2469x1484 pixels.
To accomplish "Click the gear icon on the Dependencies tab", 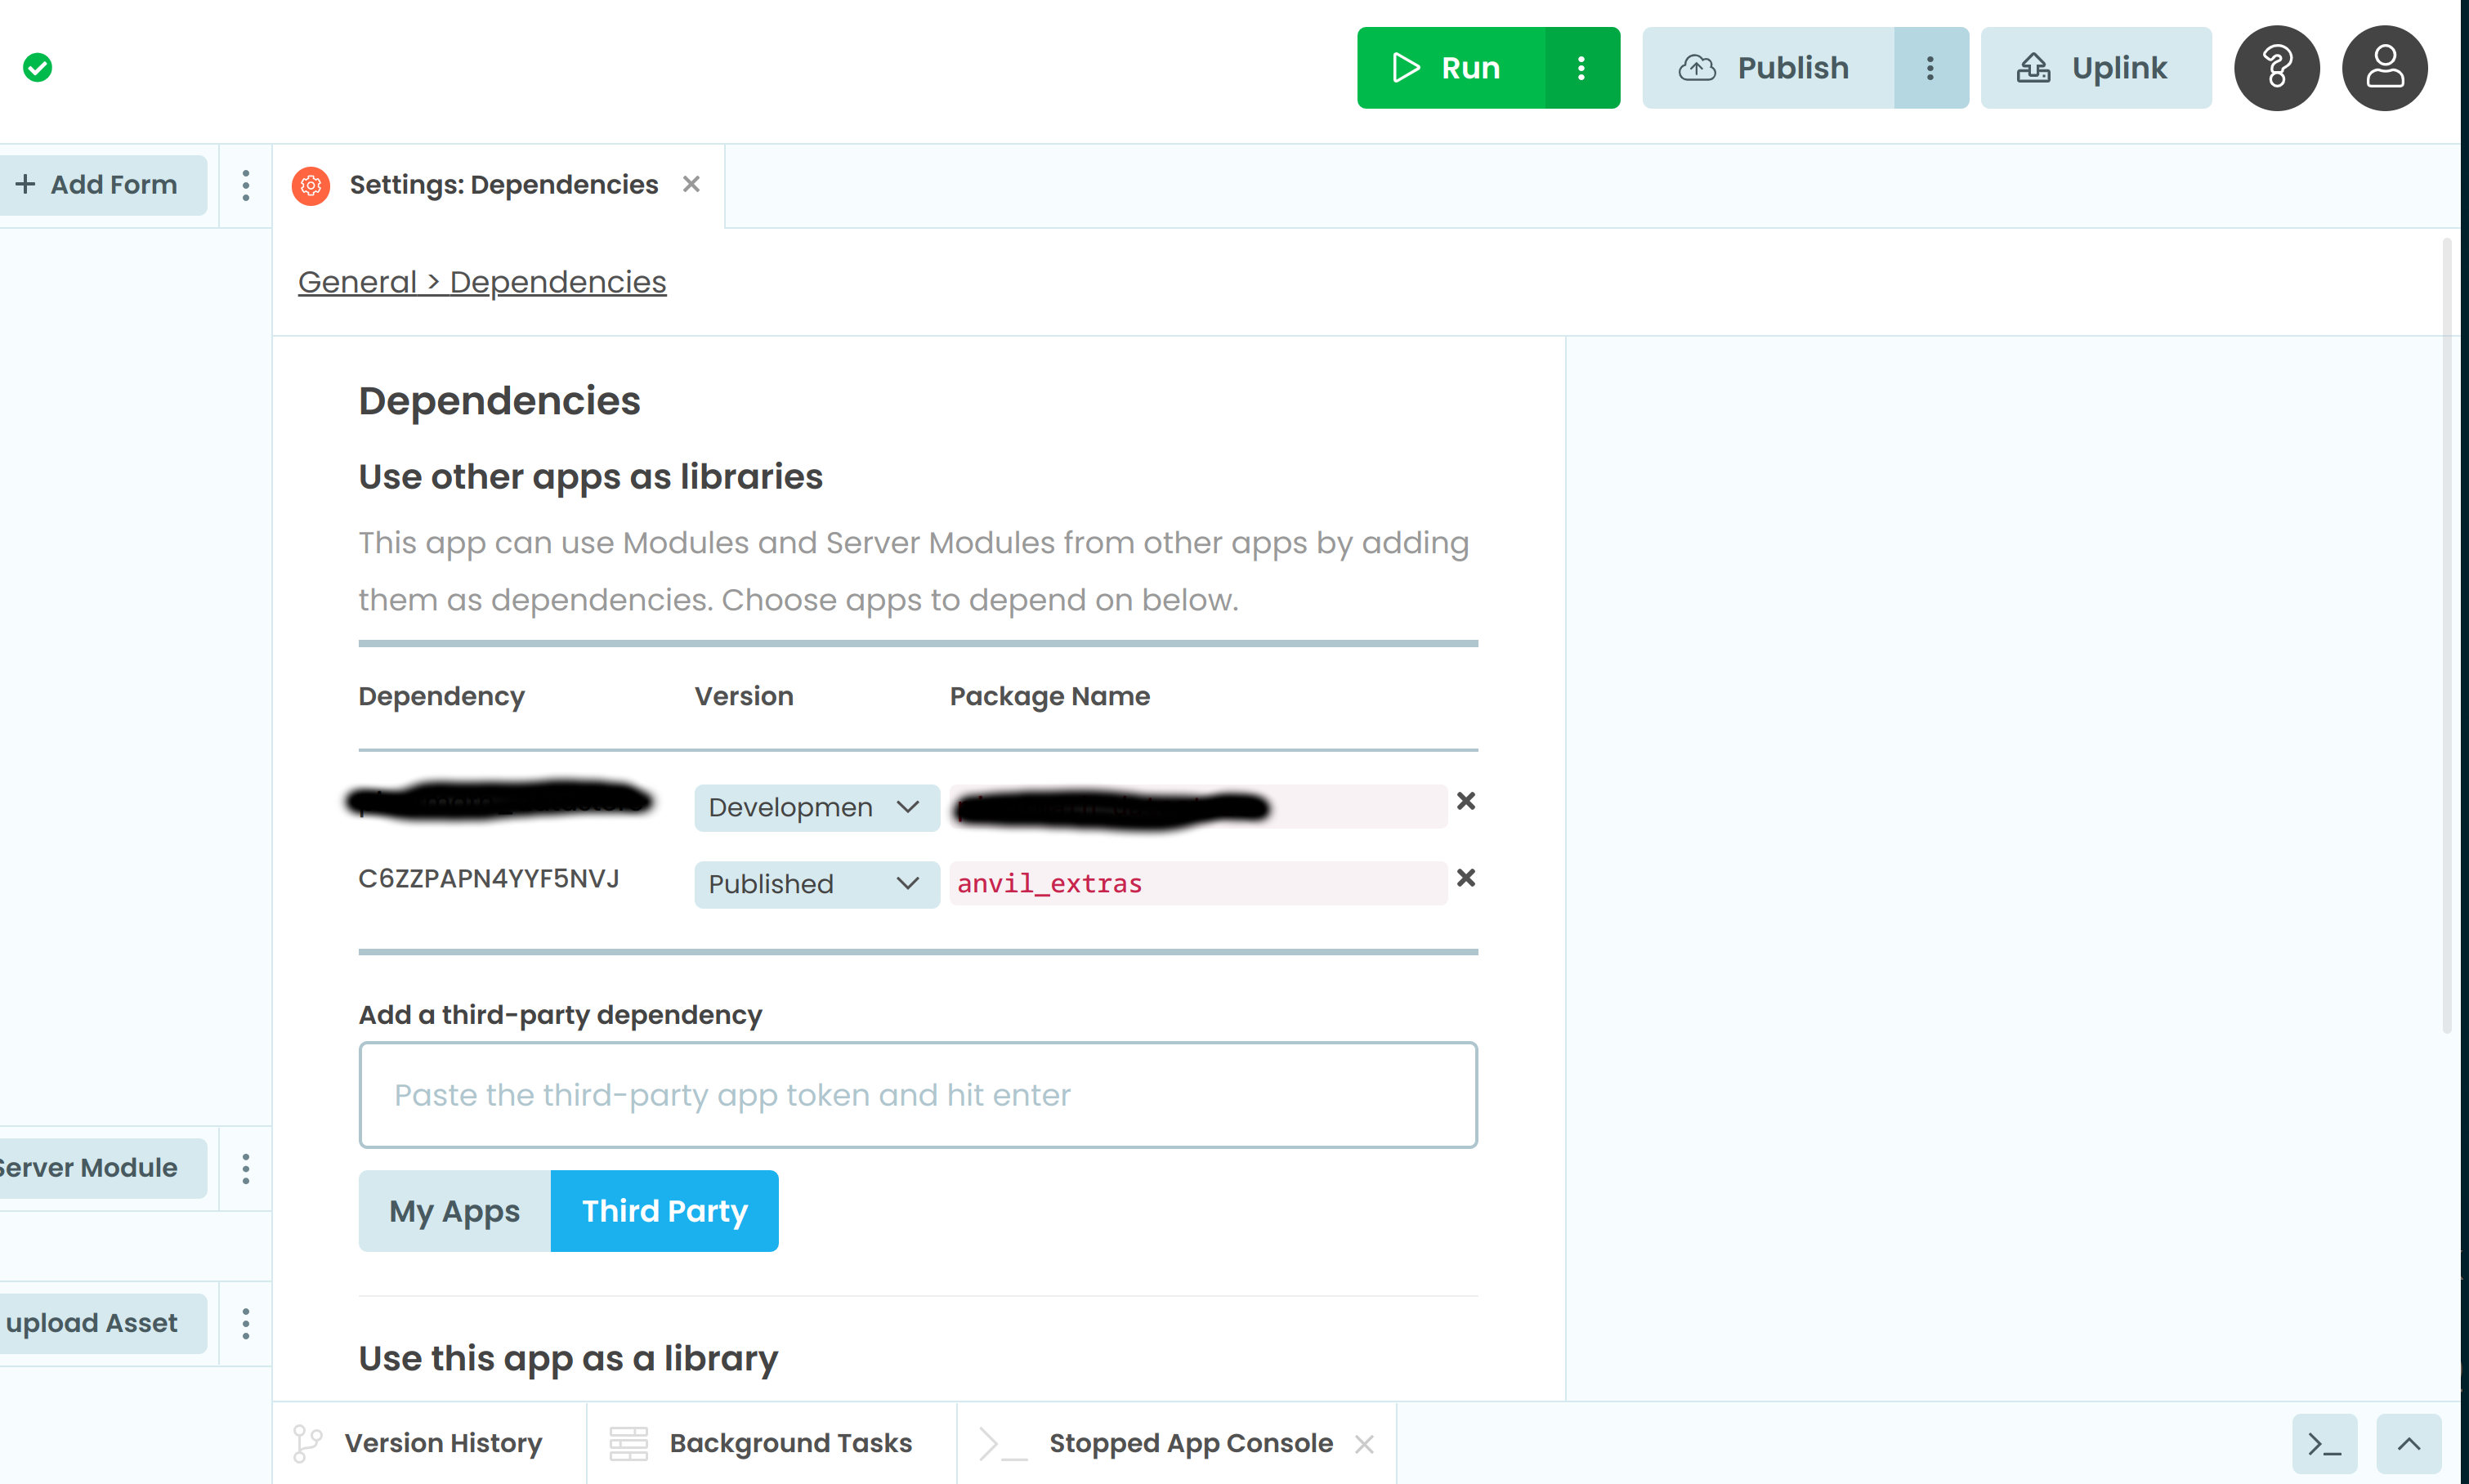I will point(311,185).
